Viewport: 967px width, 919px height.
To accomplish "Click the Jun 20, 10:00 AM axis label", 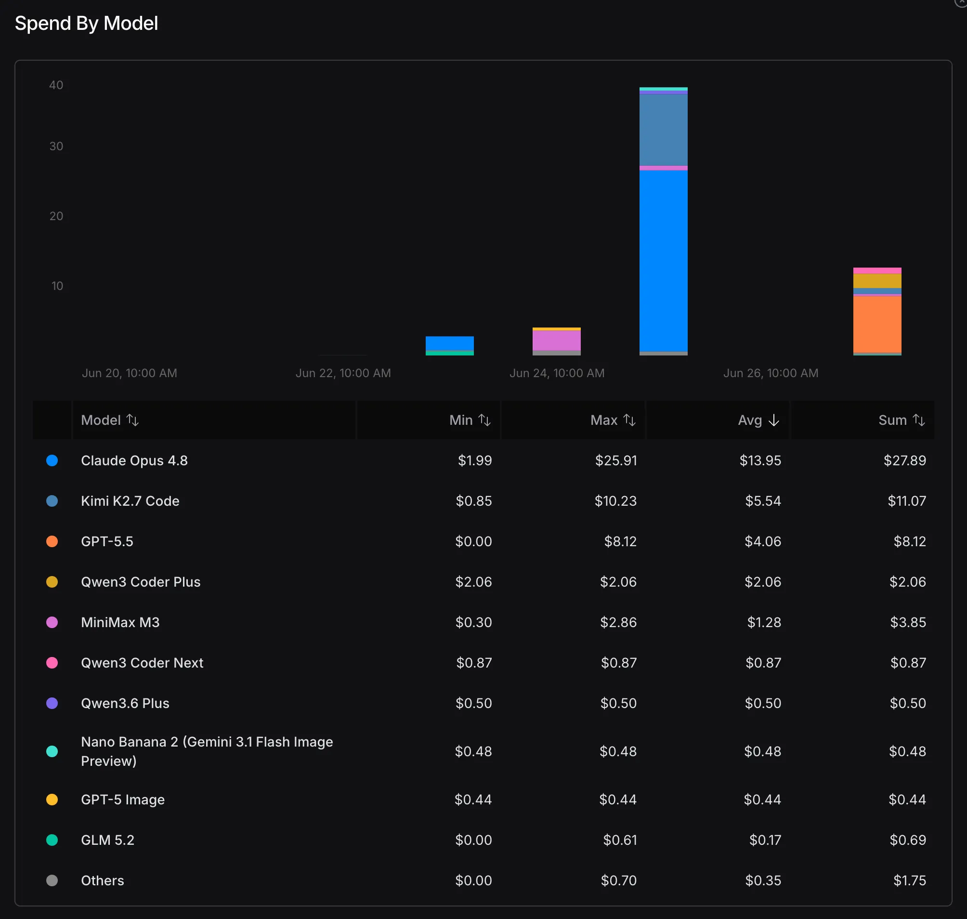I will pyautogui.click(x=130, y=373).
